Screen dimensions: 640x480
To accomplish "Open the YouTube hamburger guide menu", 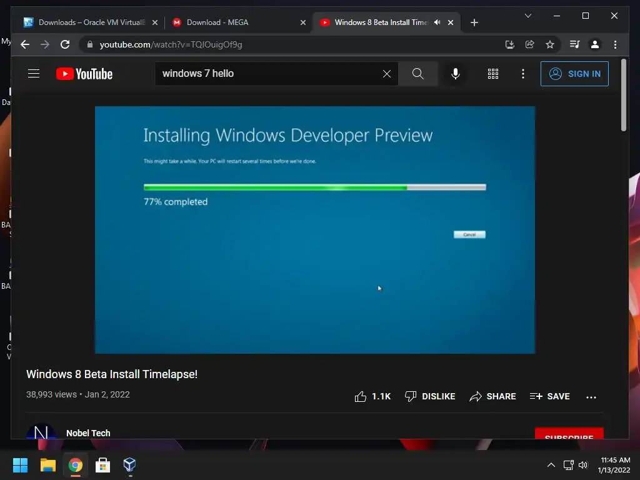I will pos(34,74).
